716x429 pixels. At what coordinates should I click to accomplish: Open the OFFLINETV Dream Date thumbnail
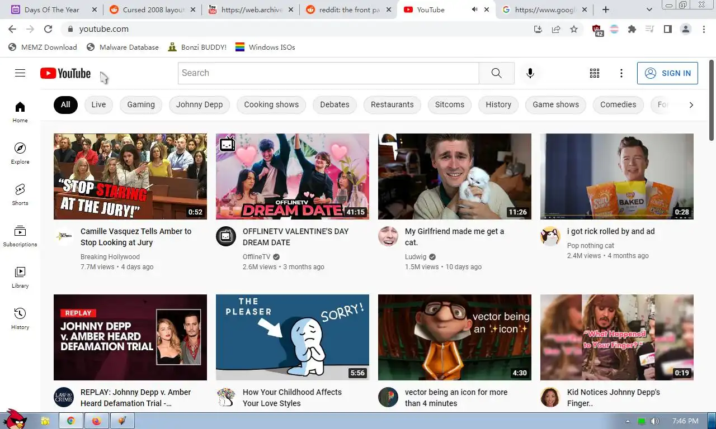pos(293,177)
